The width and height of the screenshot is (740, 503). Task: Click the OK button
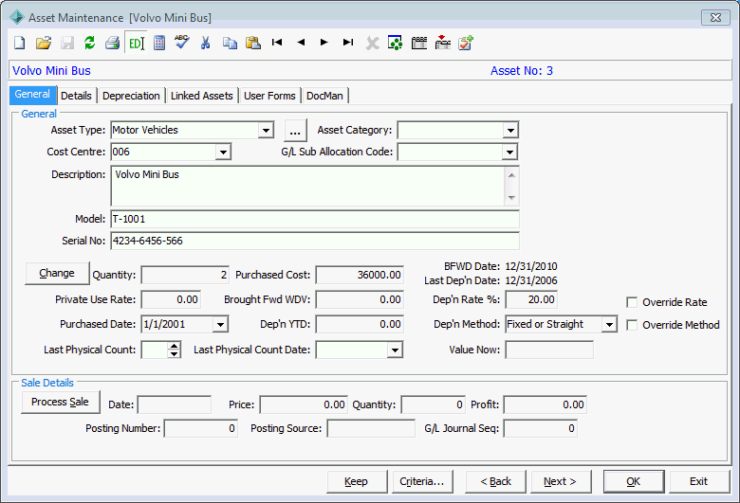click(634, 481)
